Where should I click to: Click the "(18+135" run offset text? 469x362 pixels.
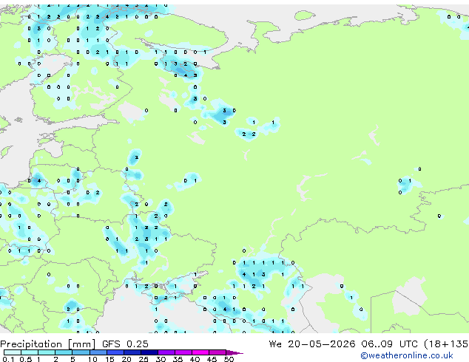pos(446,344)
